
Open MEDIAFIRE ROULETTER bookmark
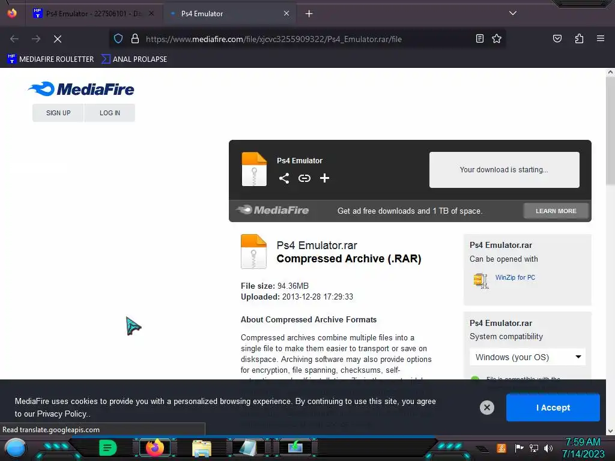(x=50, y=59)
